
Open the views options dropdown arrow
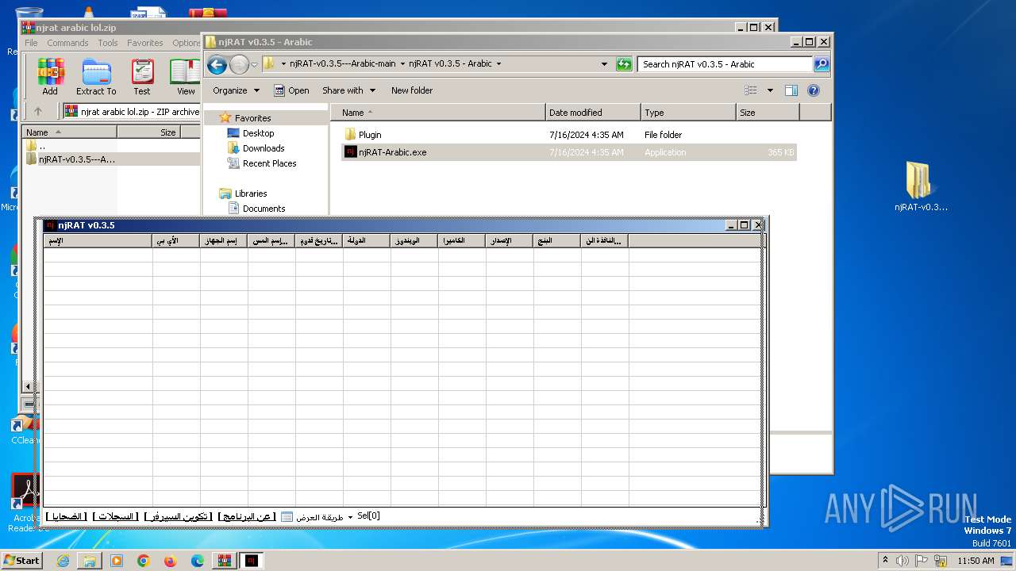click(770, 90)
